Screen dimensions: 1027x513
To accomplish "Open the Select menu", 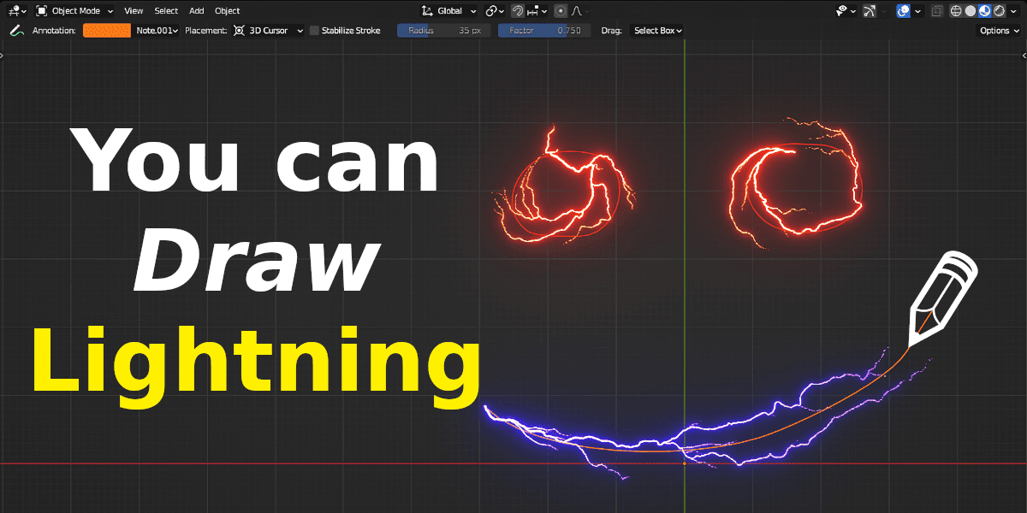I will [166, 11].
